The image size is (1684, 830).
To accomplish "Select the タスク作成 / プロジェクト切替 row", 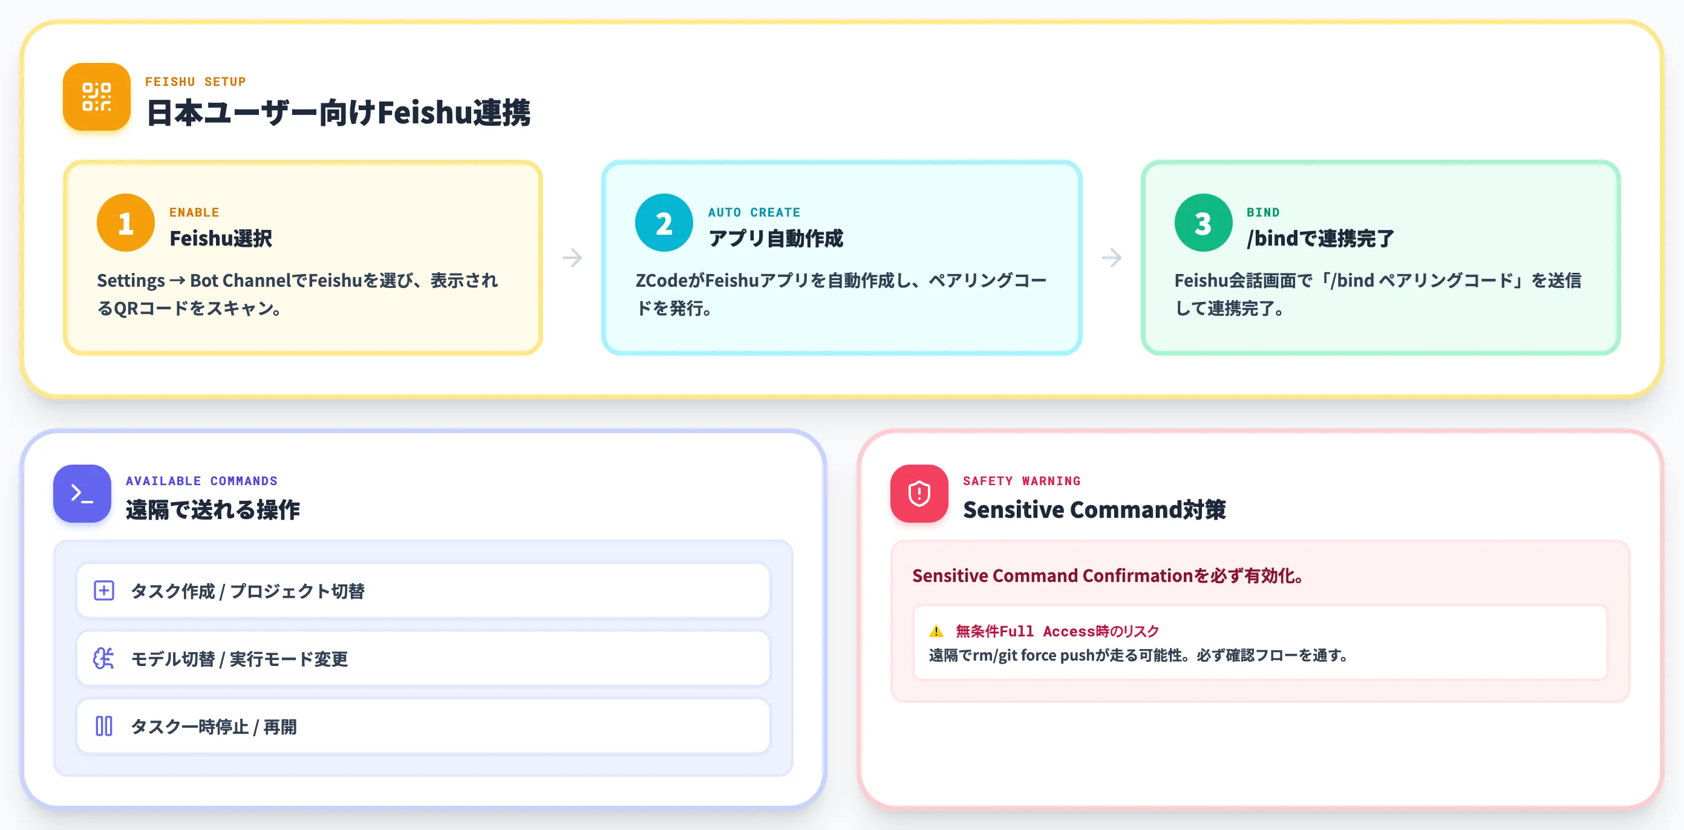I will point(423,590).
